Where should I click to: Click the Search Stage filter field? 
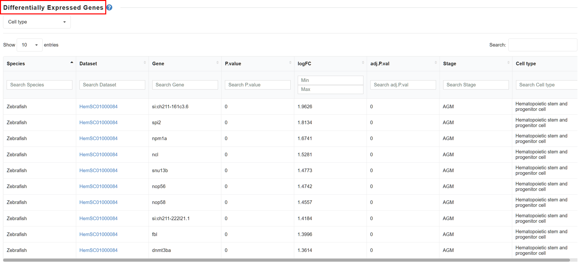(x=476, y=85)
